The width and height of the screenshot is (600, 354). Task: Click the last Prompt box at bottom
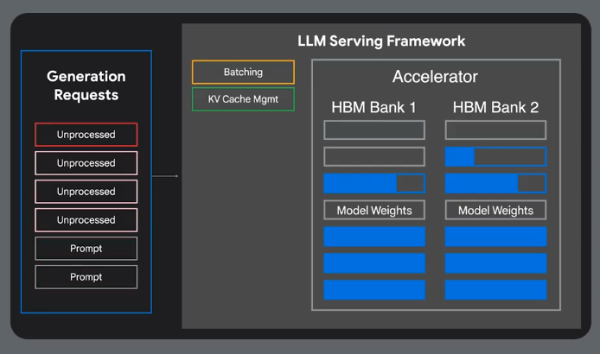click(86, 277)
